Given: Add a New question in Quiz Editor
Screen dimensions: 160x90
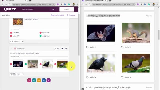Looking at the screenshot, I should click(x=57, y=15).
